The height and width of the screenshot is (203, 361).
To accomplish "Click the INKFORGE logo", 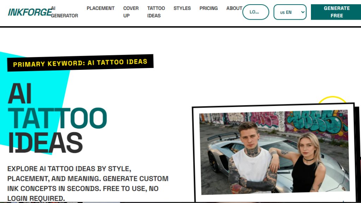I will click(x=30, y=12).
